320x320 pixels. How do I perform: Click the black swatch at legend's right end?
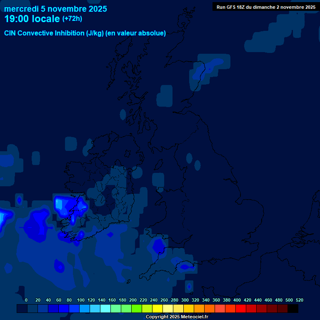pos(293,309)
